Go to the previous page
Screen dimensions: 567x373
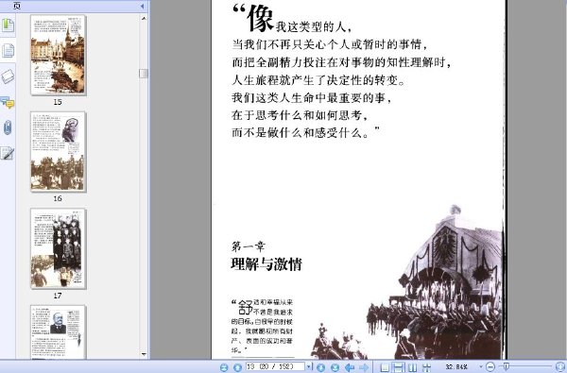237,367
